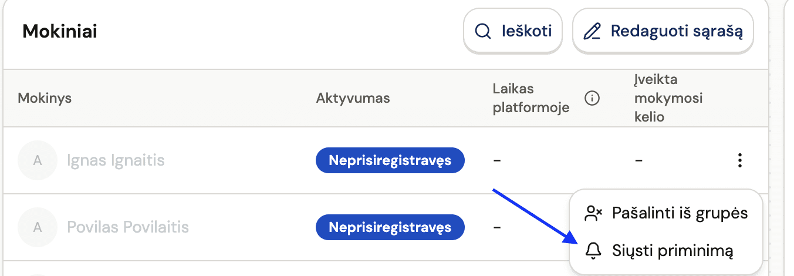Click Ignas Ignaitis avatar circle
This screenshot has width=794, height=276.
(x=38, y=160)
